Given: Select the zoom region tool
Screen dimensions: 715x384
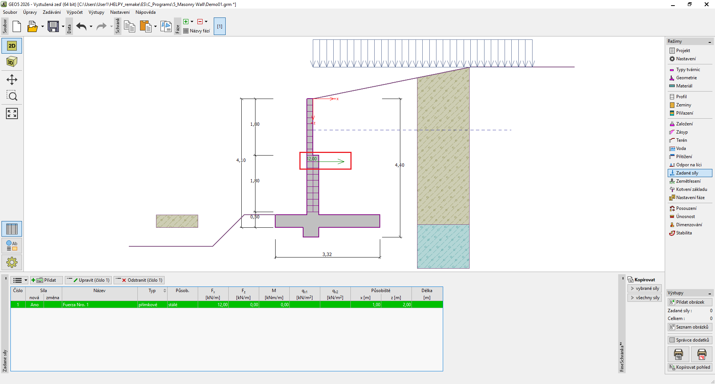Looking at the screenshot, I should (12, 96).
